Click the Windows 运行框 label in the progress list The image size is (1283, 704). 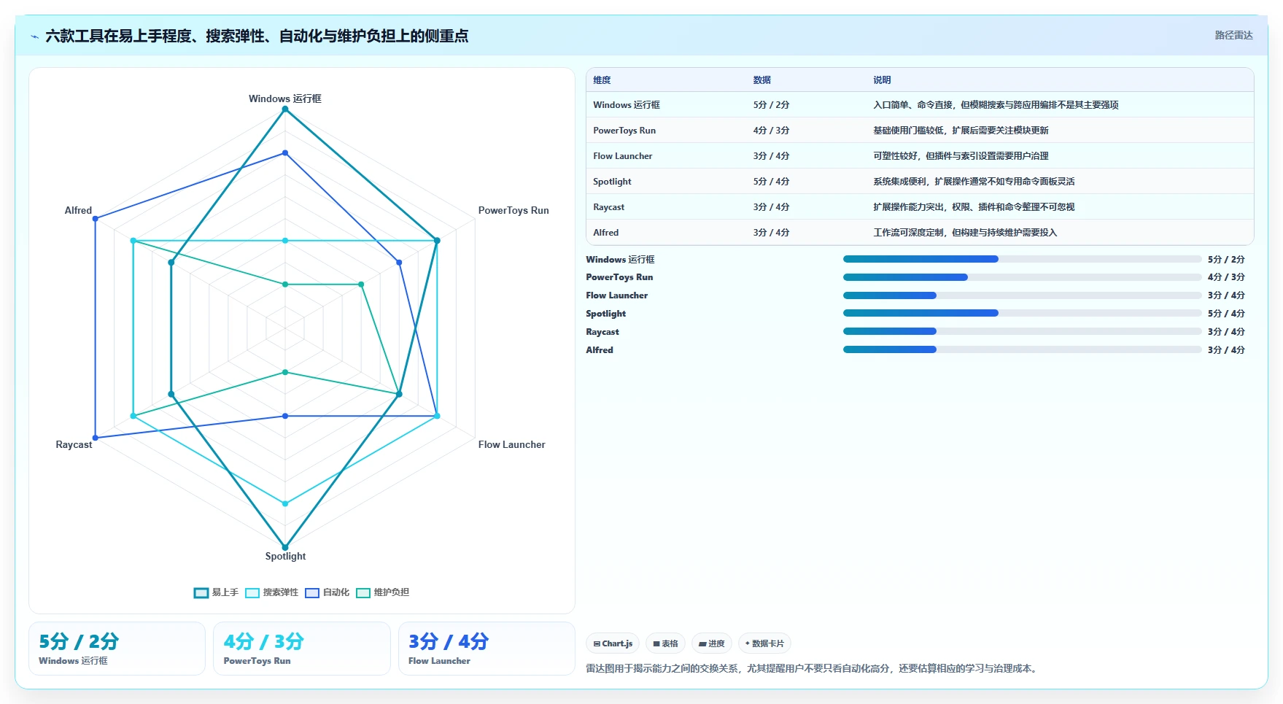coord(620,260)
